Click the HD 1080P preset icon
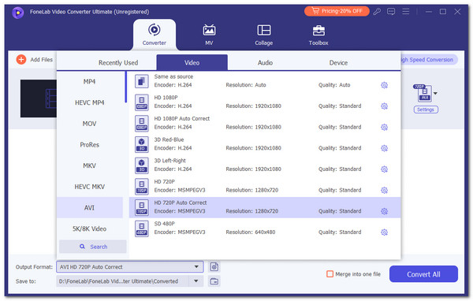 (x=141, y=102)
